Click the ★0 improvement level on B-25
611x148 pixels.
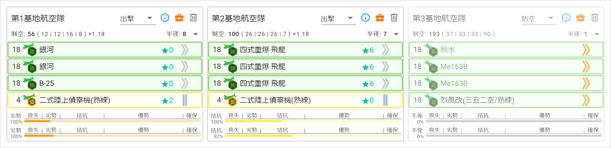pyautogui.click(x=168, y=84)
